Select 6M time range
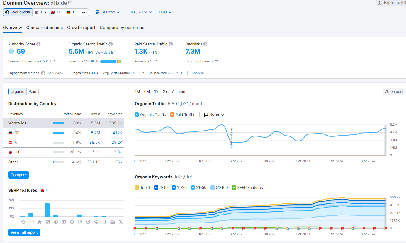 [147, 92]
